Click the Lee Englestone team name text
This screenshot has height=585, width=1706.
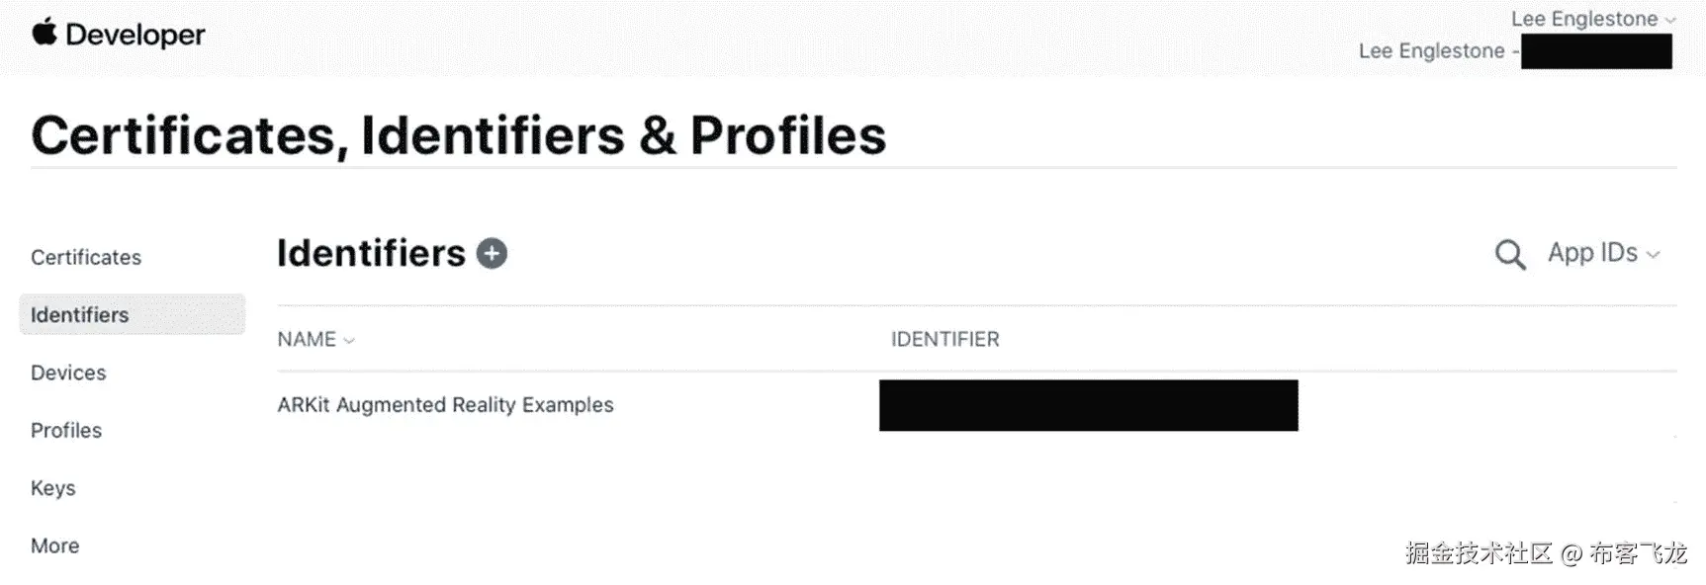[x=1432, y=51]
